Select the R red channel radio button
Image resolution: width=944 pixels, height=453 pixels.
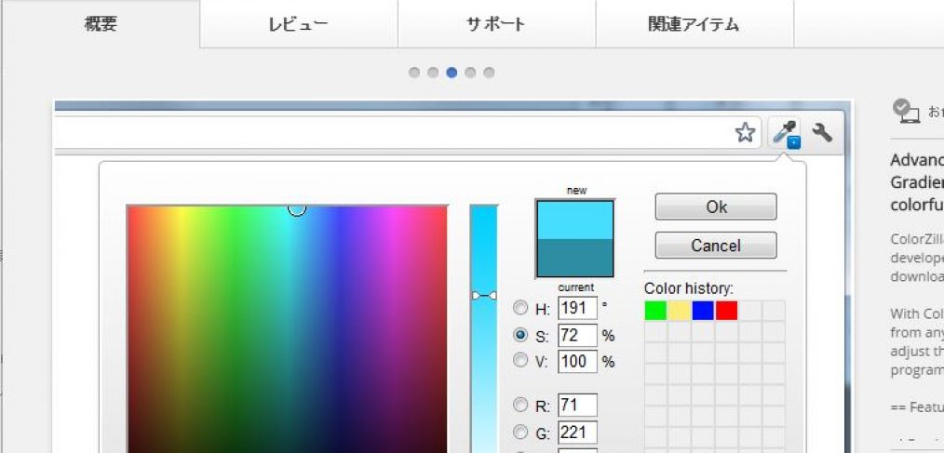[521, 406]
